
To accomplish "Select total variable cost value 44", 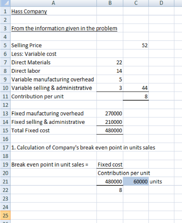I will [x=136, y=88].
